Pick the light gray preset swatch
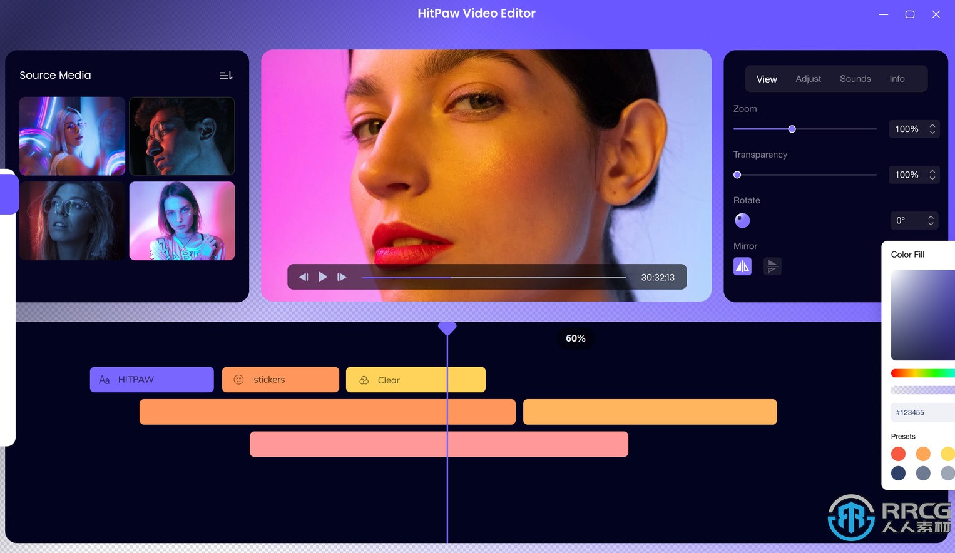This screenshot has width=955, height=553. click(947, 473)
